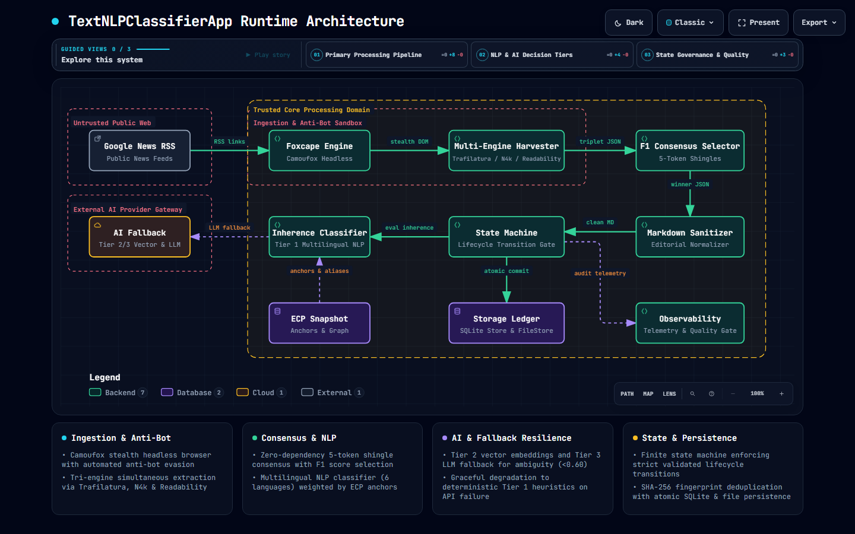The height and width of the screenshot is (534, 855).
Task: Select the Storage Ledger node
Action: (x=506, y=323)
